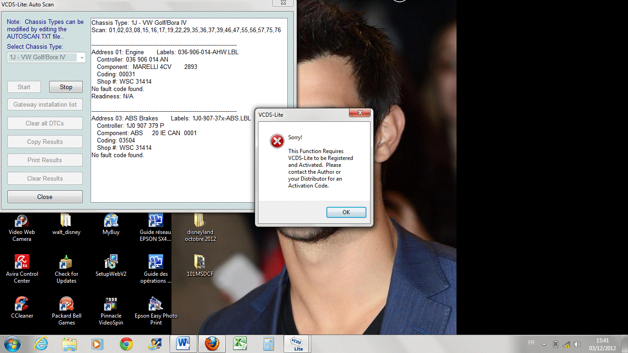
Task: Select the Check for Updates desktop icon
Action: [66, 269]
